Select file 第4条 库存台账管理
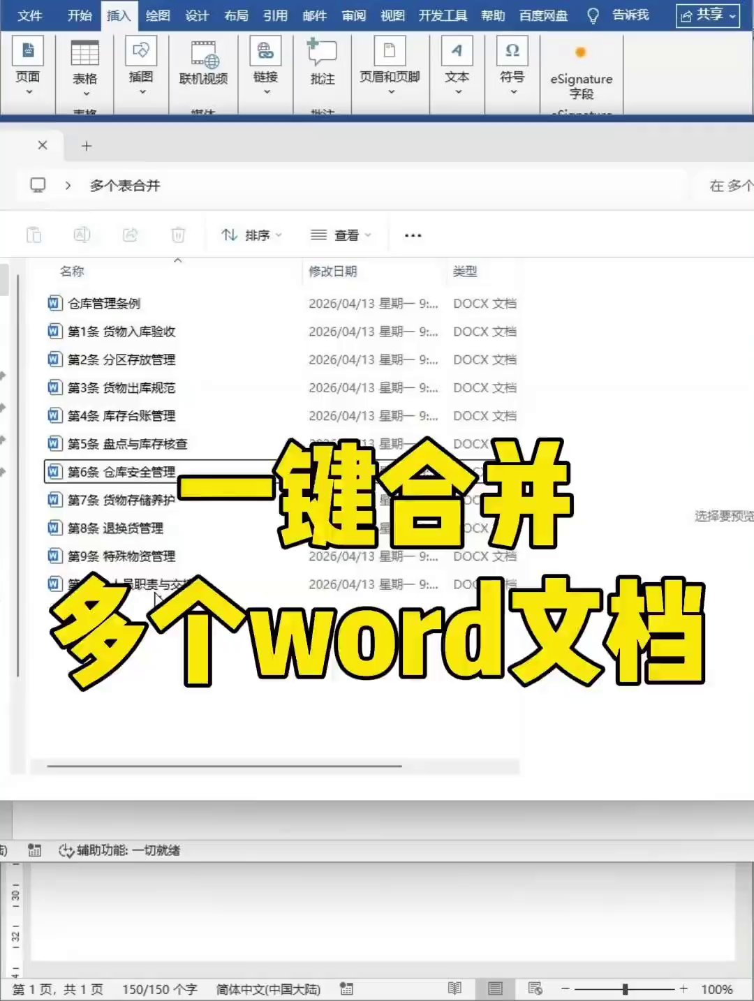 121,416
